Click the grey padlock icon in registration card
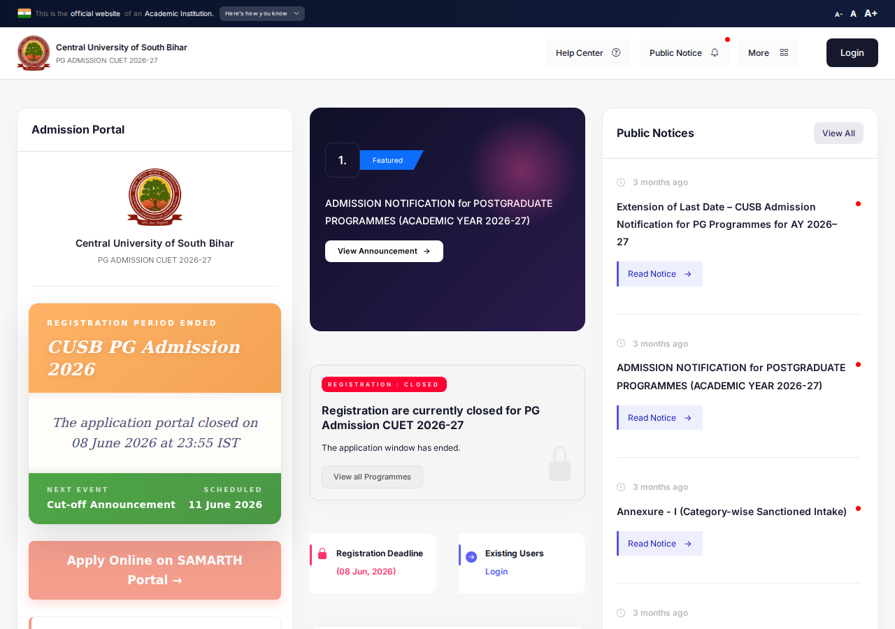 pos(560,463)
